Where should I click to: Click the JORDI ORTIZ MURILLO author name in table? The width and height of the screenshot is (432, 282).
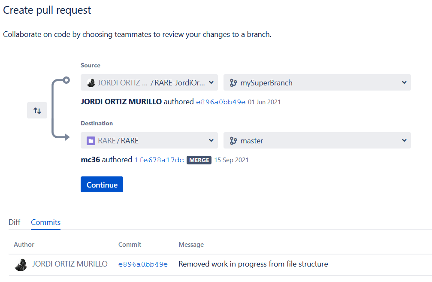click(x=70, y=264)
